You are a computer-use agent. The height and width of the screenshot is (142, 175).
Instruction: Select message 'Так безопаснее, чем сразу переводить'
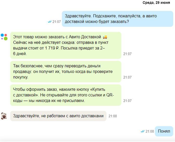(x=66, y=72)
